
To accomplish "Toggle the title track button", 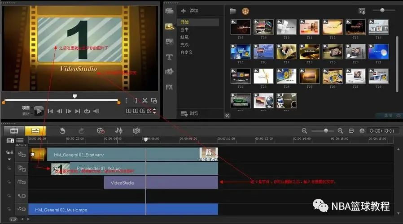I will (x=22, y=182).
